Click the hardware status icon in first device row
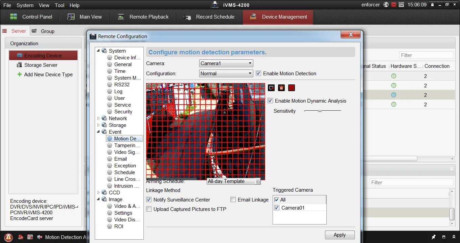The width and height of the screenshot is (460, 243). click(x=394, y=76)
